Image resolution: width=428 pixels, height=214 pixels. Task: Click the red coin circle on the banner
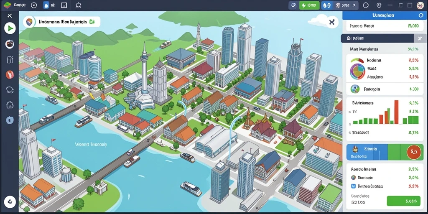[414, 152]
